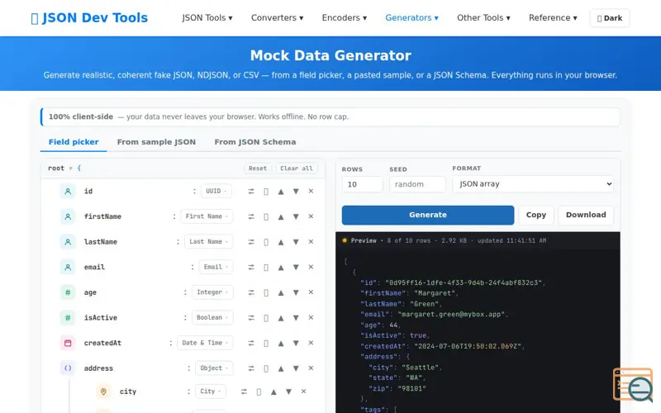Image resolution: width=661 pixels, height=413 pixels.
Task: Open the Object type dropdown for address
Action: click(214, 368)
